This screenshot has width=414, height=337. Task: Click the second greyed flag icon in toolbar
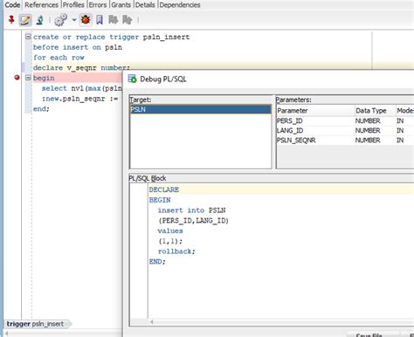pos(128,20)
